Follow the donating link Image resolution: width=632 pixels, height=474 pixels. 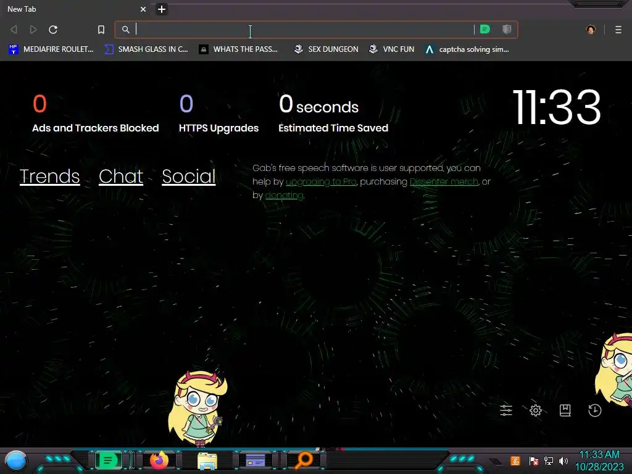click(x=284, y=196)
